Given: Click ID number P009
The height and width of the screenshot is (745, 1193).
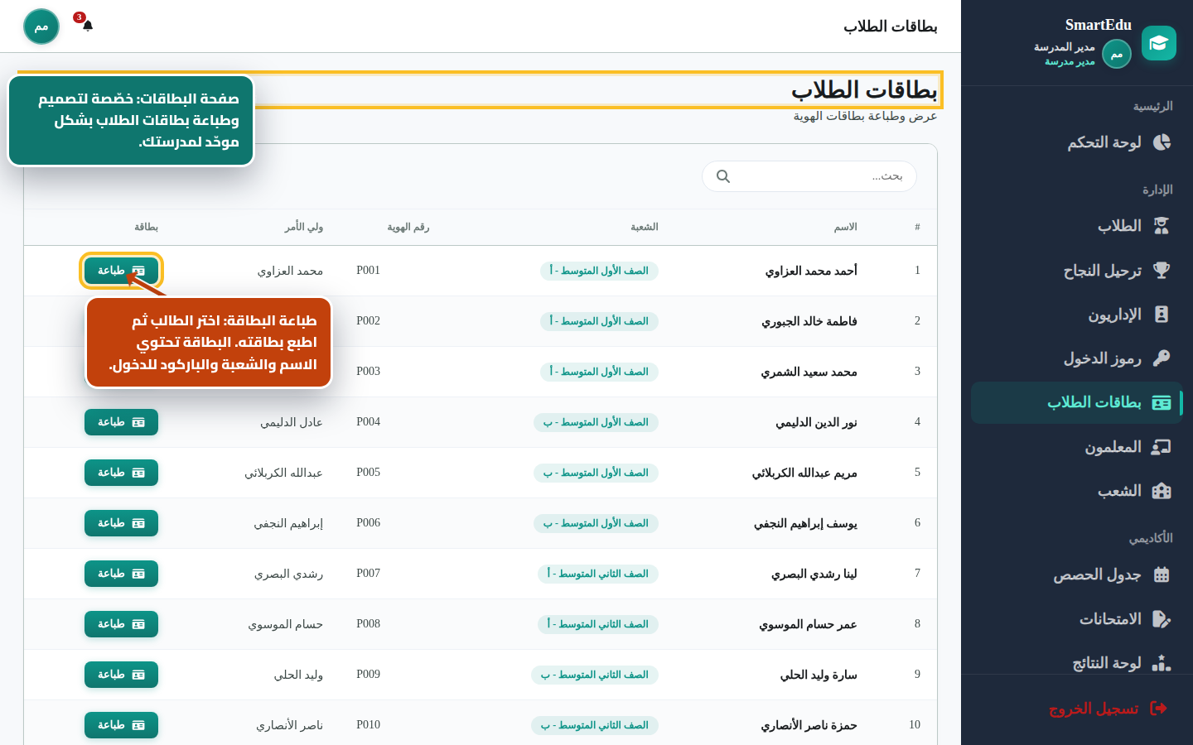Looking at the screenshot, I should point(369,675).
